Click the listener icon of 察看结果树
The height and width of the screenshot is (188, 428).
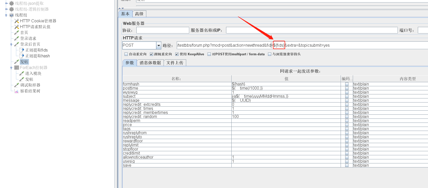coord(17,91)
